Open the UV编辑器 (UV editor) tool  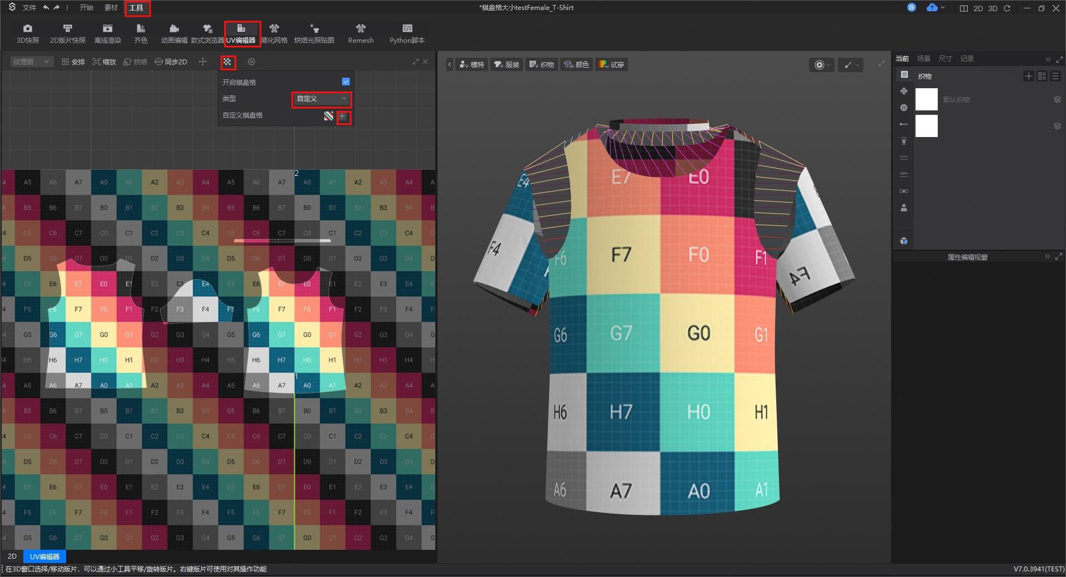pyautogui.click(x=241, y=33)
